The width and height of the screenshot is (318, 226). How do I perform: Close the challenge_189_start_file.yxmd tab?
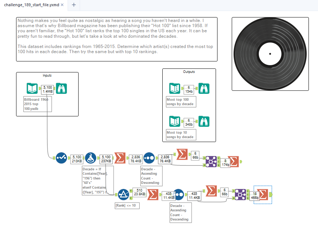point(62,5)
